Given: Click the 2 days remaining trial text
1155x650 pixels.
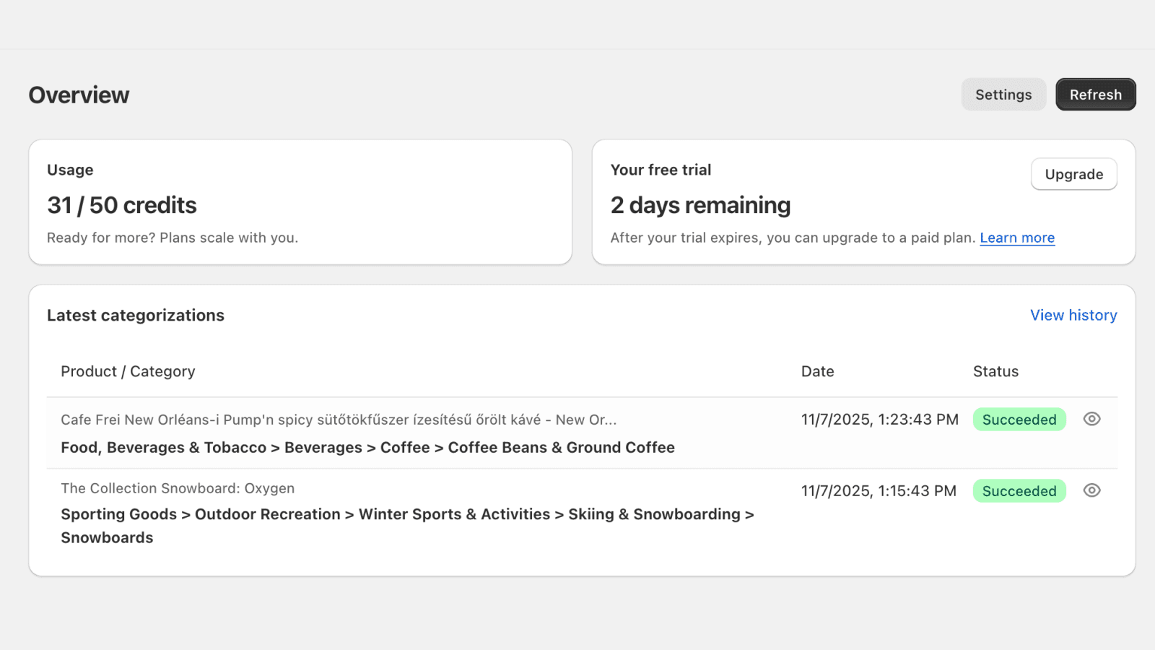Looking at the screenshot, I should (700, 205).
